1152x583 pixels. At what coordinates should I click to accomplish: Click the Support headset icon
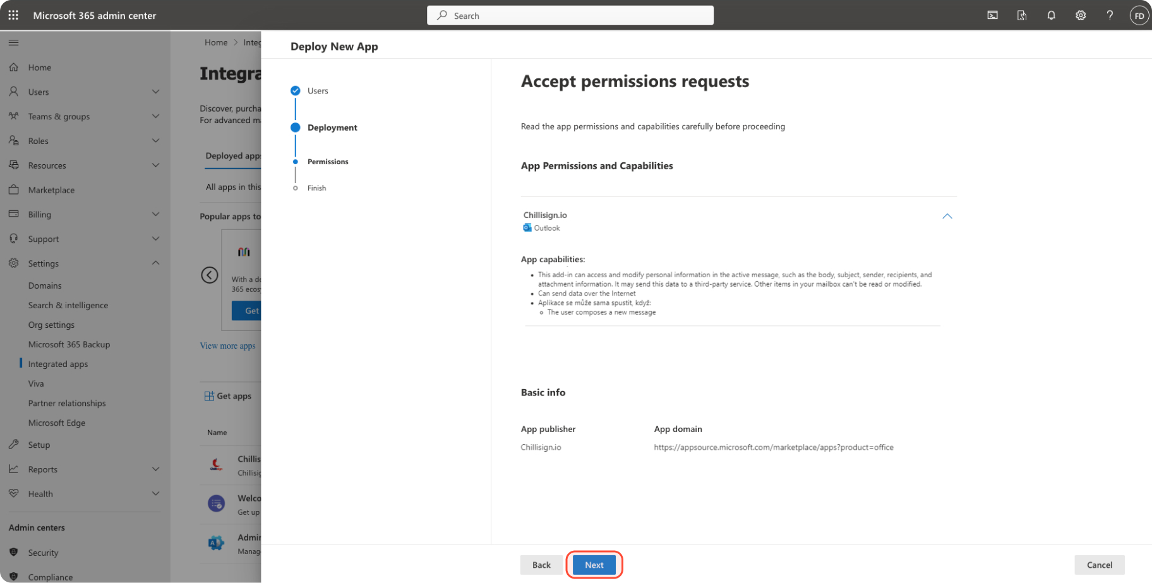13,239
